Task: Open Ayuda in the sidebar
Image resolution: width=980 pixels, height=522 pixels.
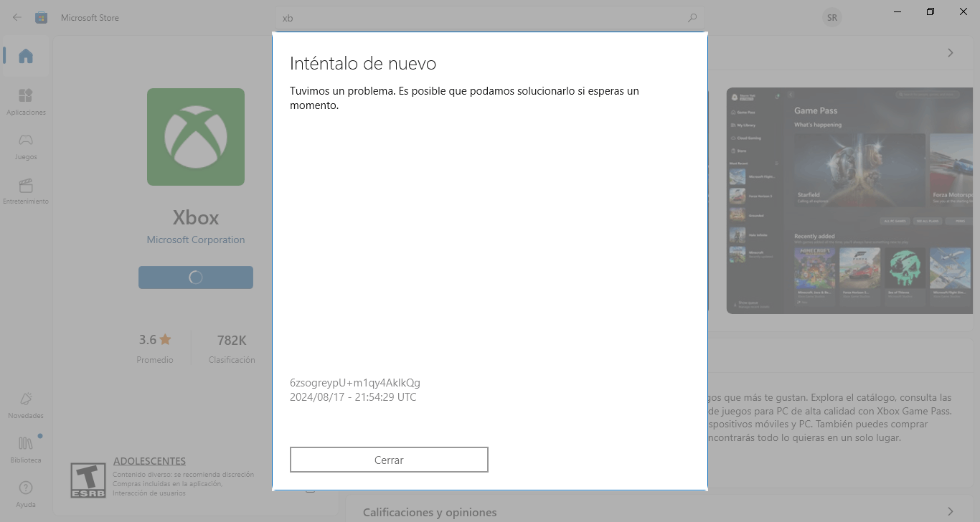Action: [26, 494]
